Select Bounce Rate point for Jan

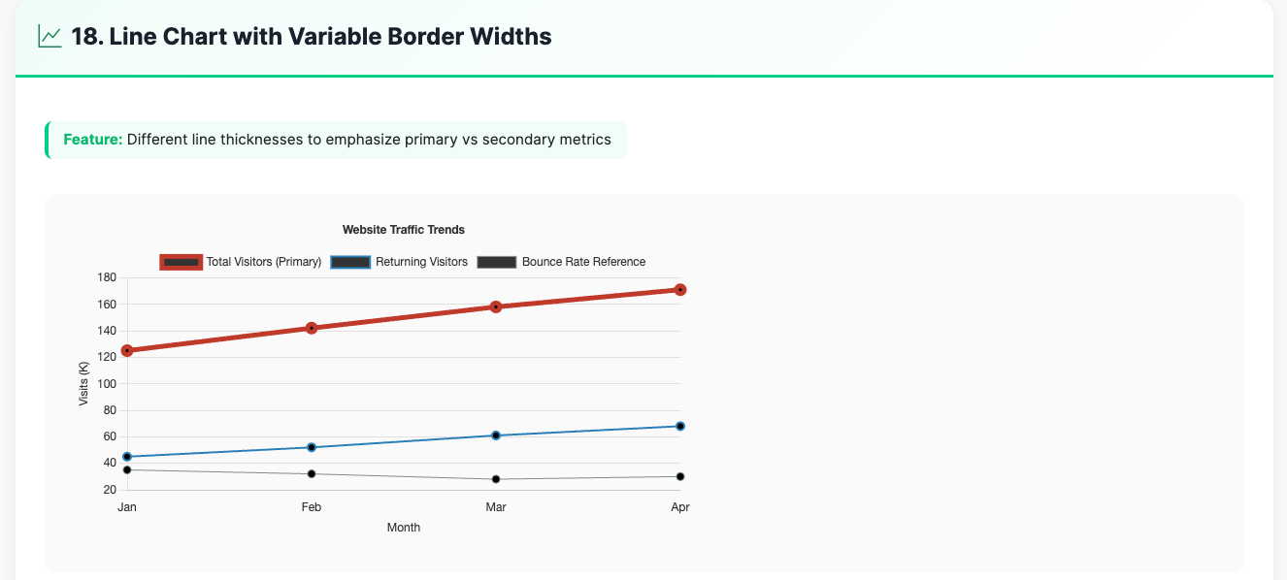127,470
